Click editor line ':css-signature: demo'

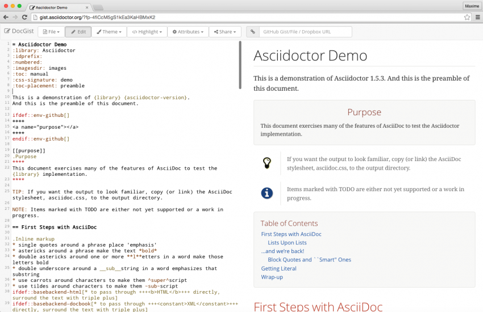click(x=43, y=80)
